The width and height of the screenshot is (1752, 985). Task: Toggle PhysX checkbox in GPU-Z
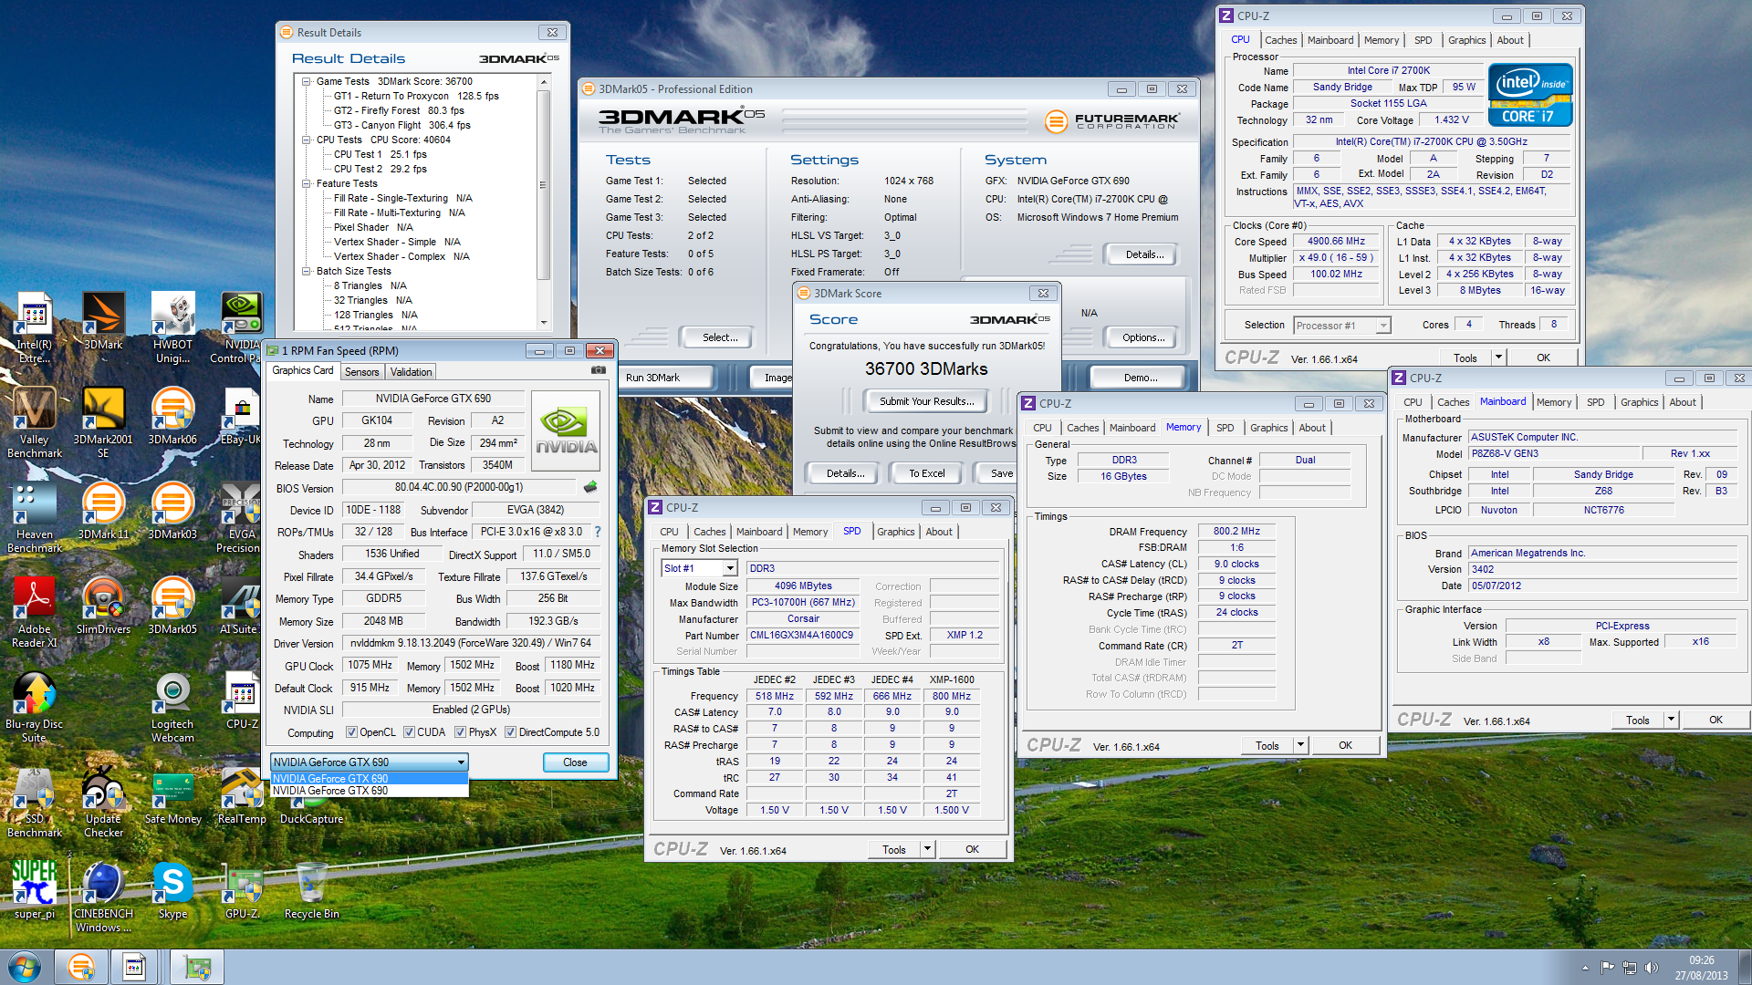(460, 732)
